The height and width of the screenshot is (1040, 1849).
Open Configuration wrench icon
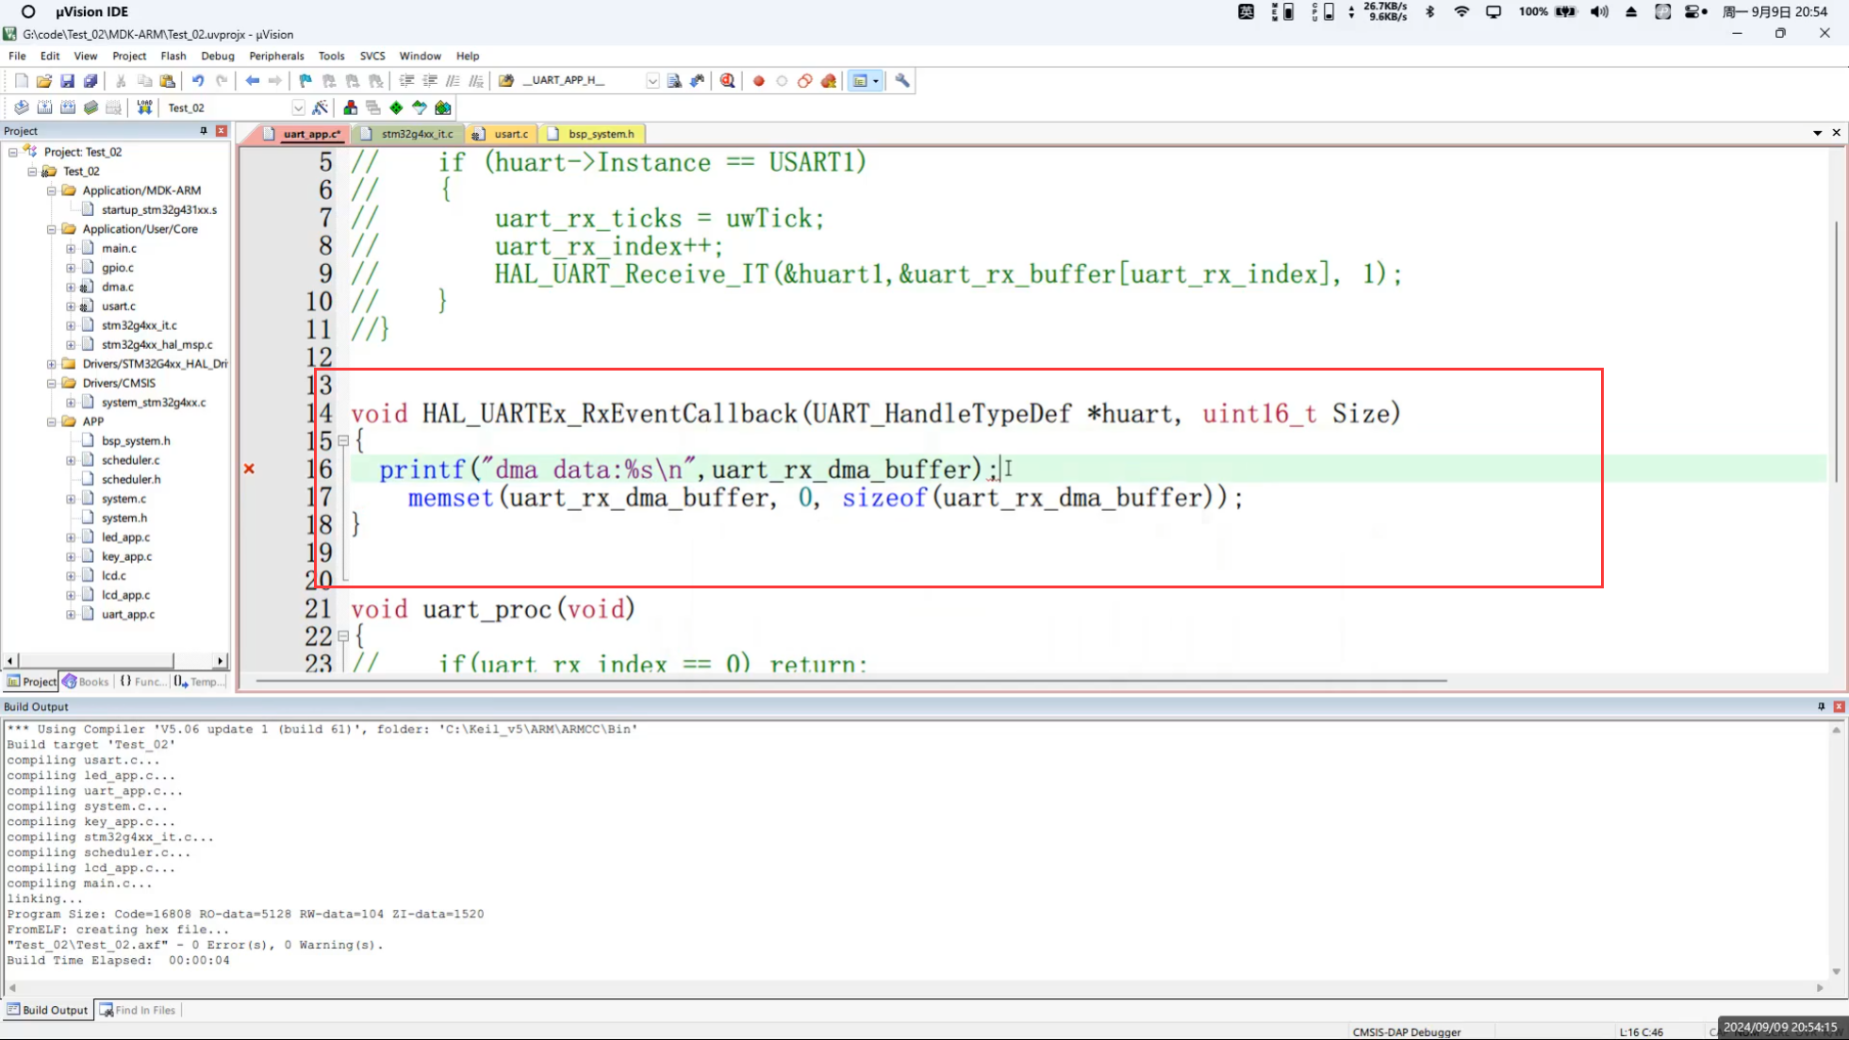tap(902, 81)
